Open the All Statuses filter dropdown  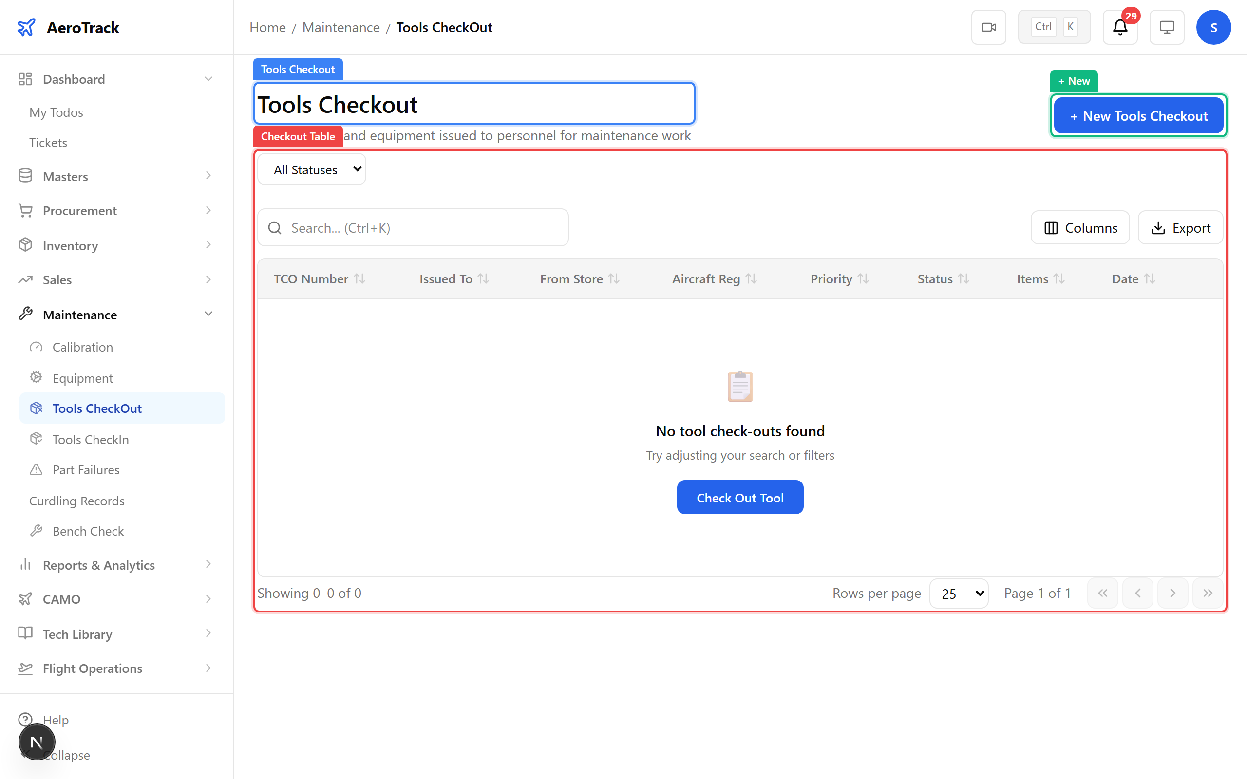pyautogui.click(x=312, y=169)
